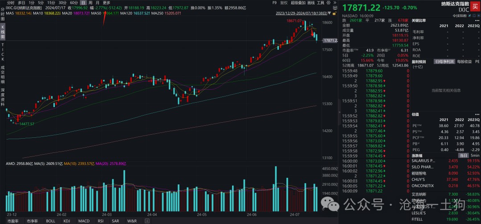The width and height of the screenshot is (481, 224).
Task: Expand the 更多 period options
Action: 106,3
